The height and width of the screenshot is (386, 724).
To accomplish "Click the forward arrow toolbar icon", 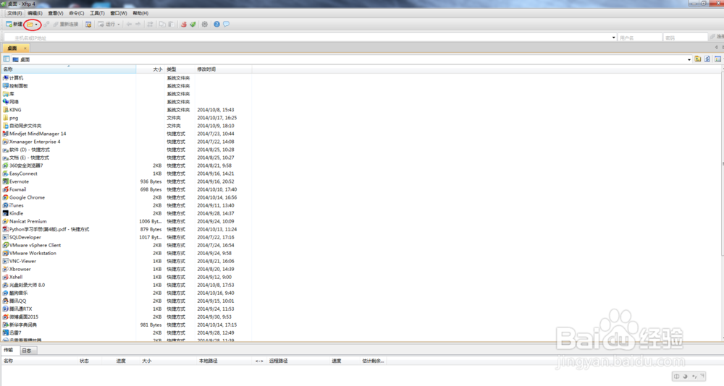I will tap(138, 24).
